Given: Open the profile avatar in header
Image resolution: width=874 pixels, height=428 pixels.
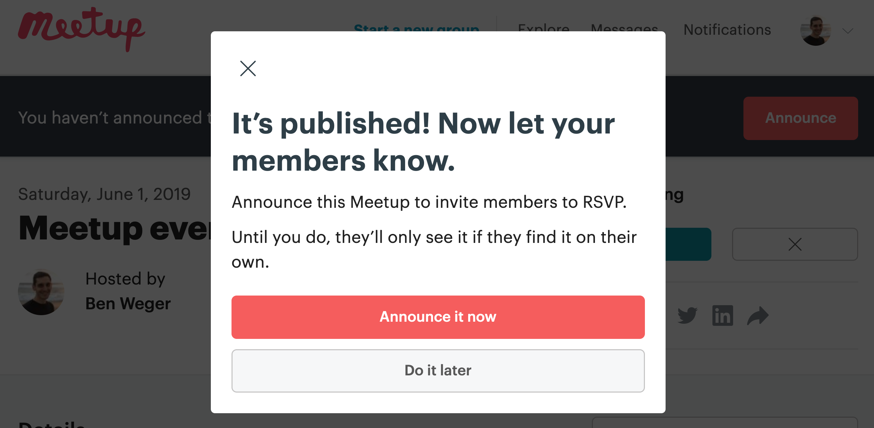Looking at the screenshot, I should (815, 30).
